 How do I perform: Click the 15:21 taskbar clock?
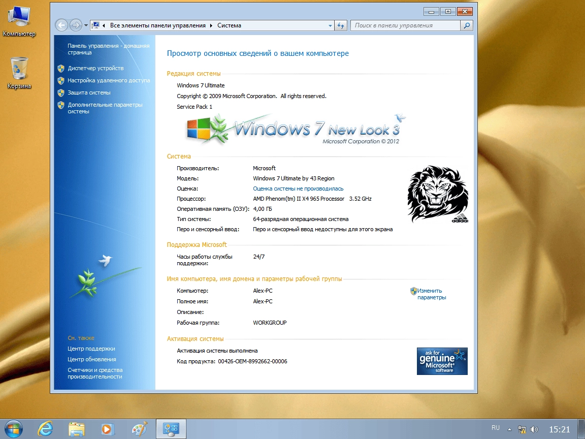tap(560, 429)
